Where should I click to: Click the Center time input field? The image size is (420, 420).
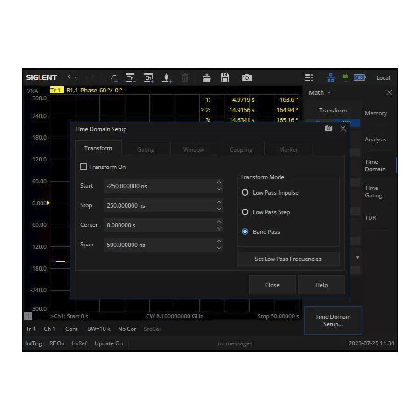pos(159,225)
